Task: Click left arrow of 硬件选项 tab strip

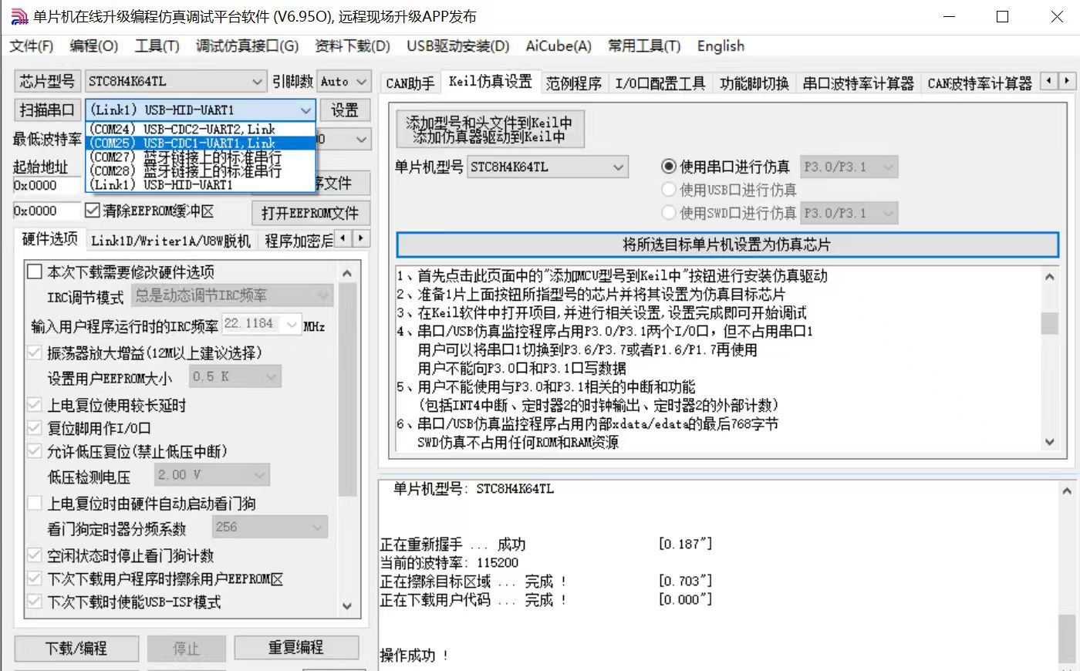Action: (343, 238)
